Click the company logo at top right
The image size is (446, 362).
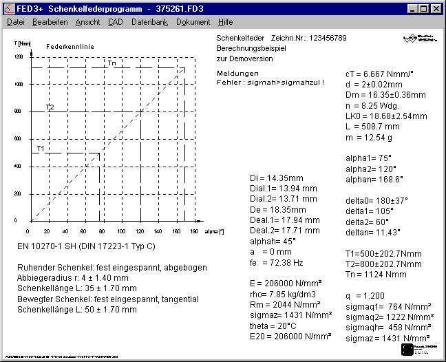point(420,39)
